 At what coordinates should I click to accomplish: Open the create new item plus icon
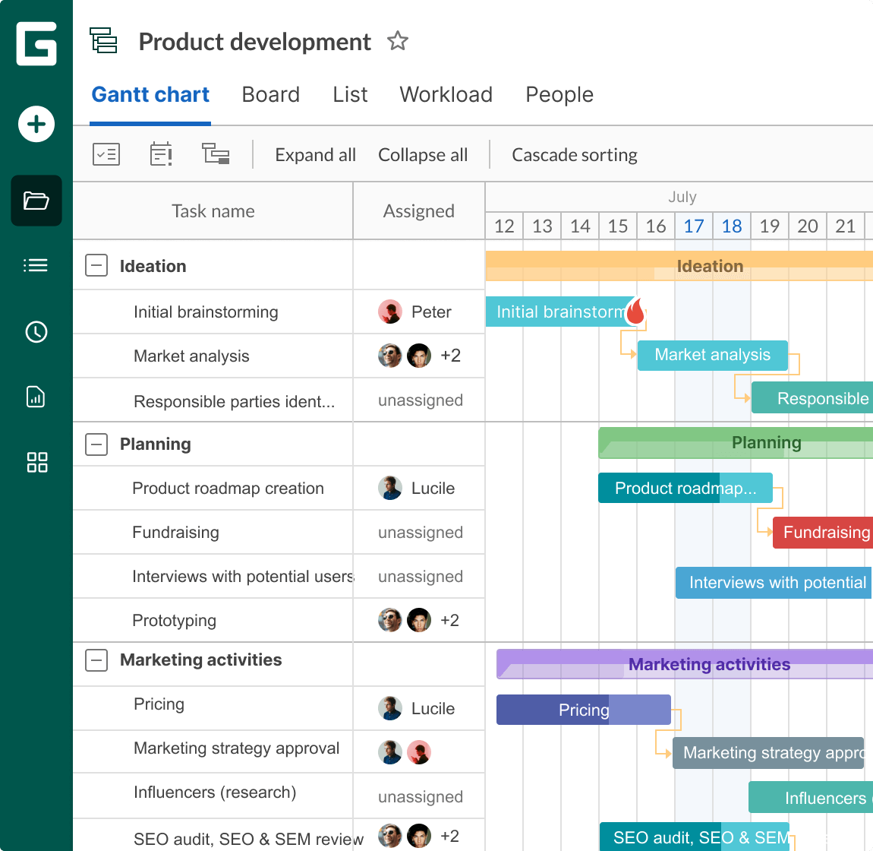click(x=36, y=124)
